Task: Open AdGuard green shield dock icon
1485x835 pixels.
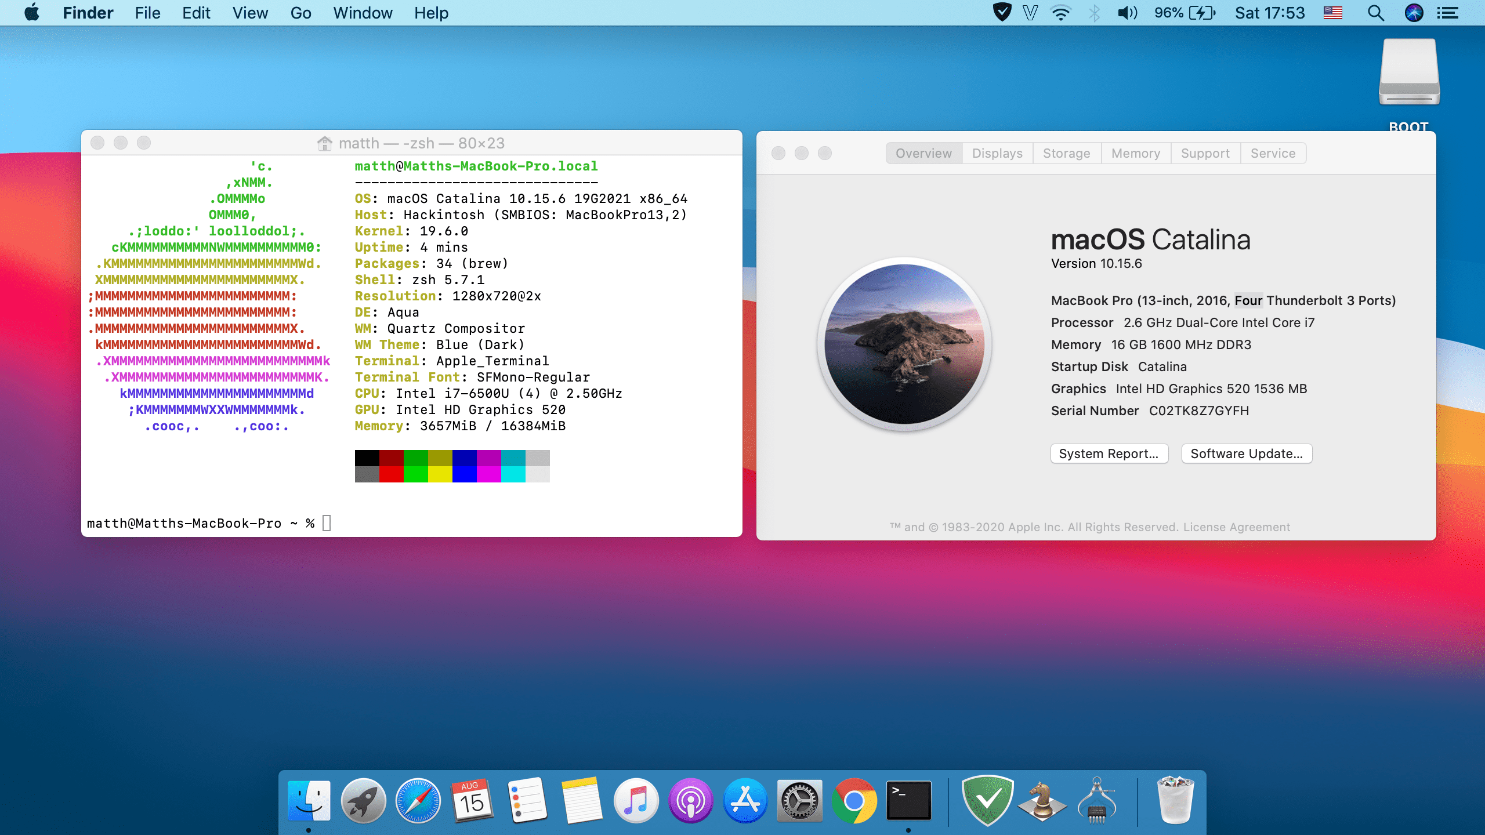Action: click(x=987, y=801)
